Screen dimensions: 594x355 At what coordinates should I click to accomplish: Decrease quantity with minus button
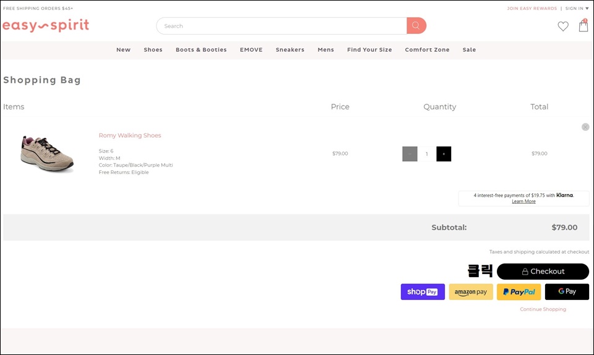pyautogui.click(x=410, y=154)
